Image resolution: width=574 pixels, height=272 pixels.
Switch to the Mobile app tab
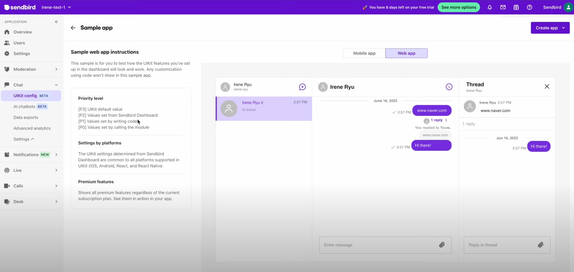click(364, 53)
